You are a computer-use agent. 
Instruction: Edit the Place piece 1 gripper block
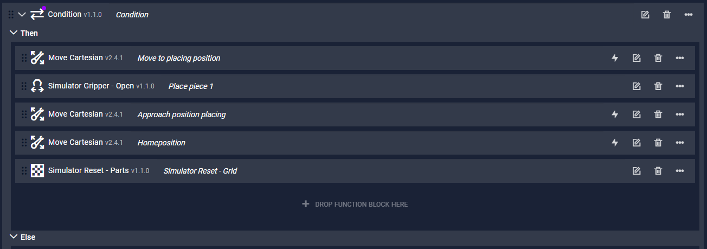coord(637,86)
